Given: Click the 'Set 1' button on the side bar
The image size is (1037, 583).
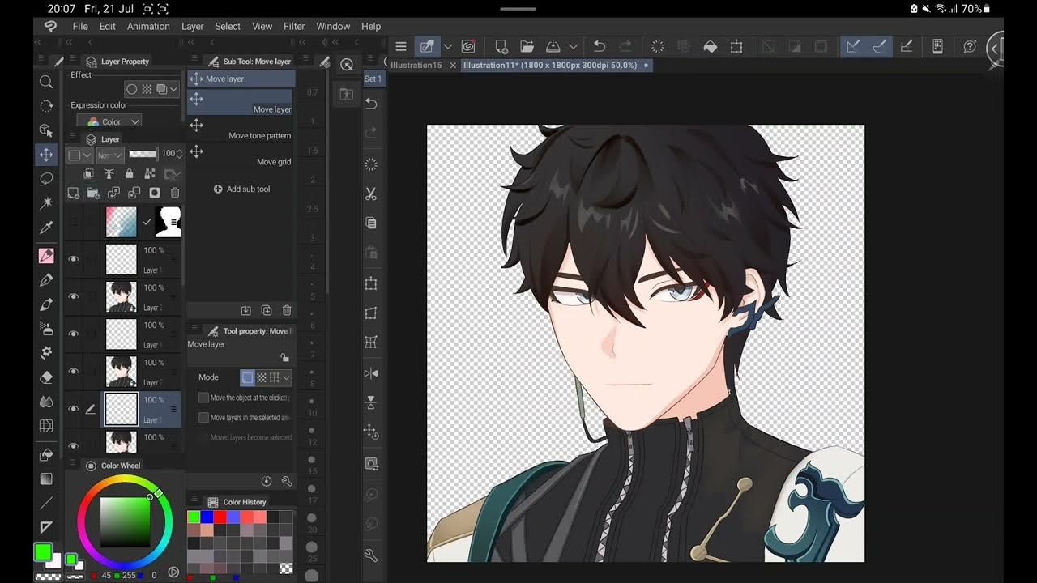Looking at the screenshot, I should pos(373,79).
